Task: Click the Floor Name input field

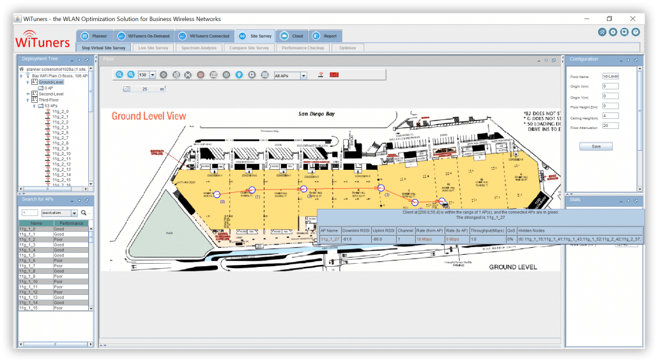Action: point(611,77)
